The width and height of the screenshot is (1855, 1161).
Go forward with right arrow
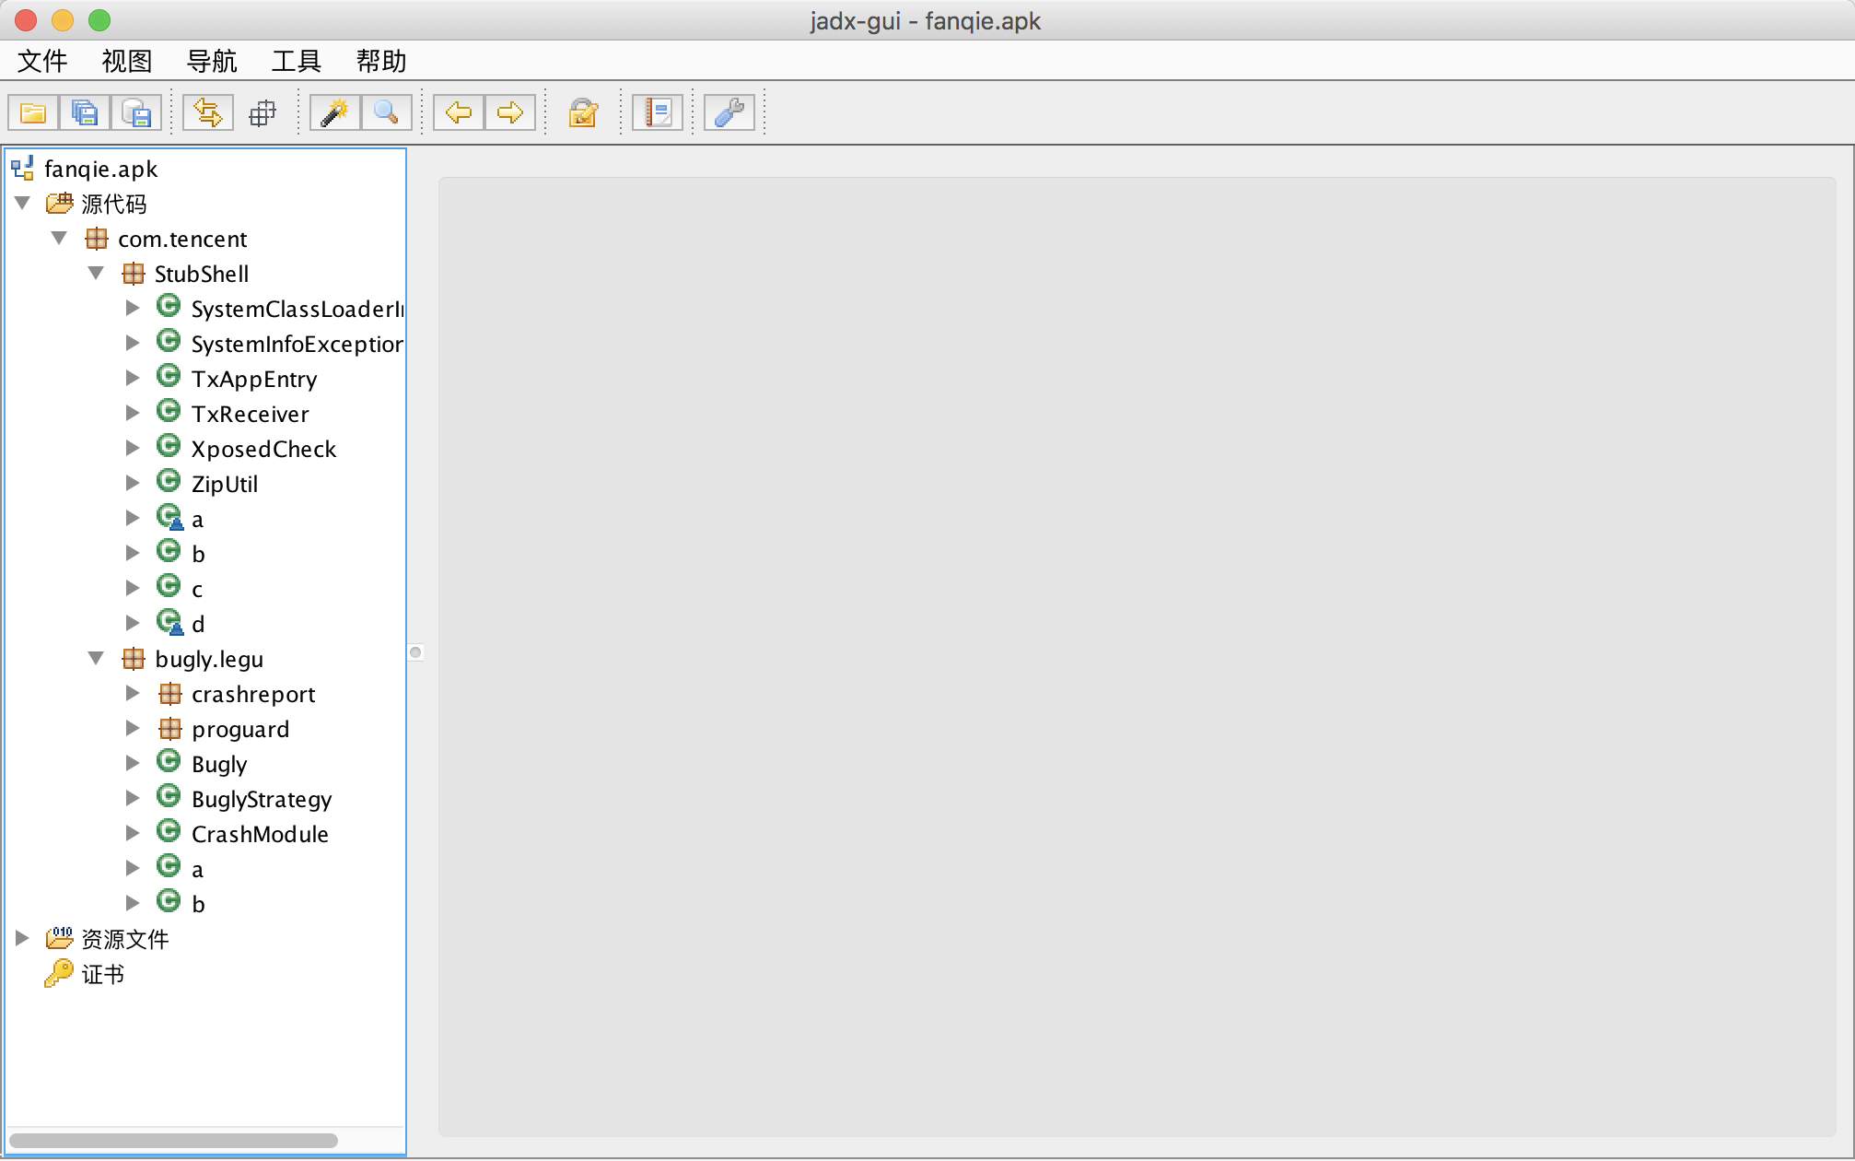(510, 113)
